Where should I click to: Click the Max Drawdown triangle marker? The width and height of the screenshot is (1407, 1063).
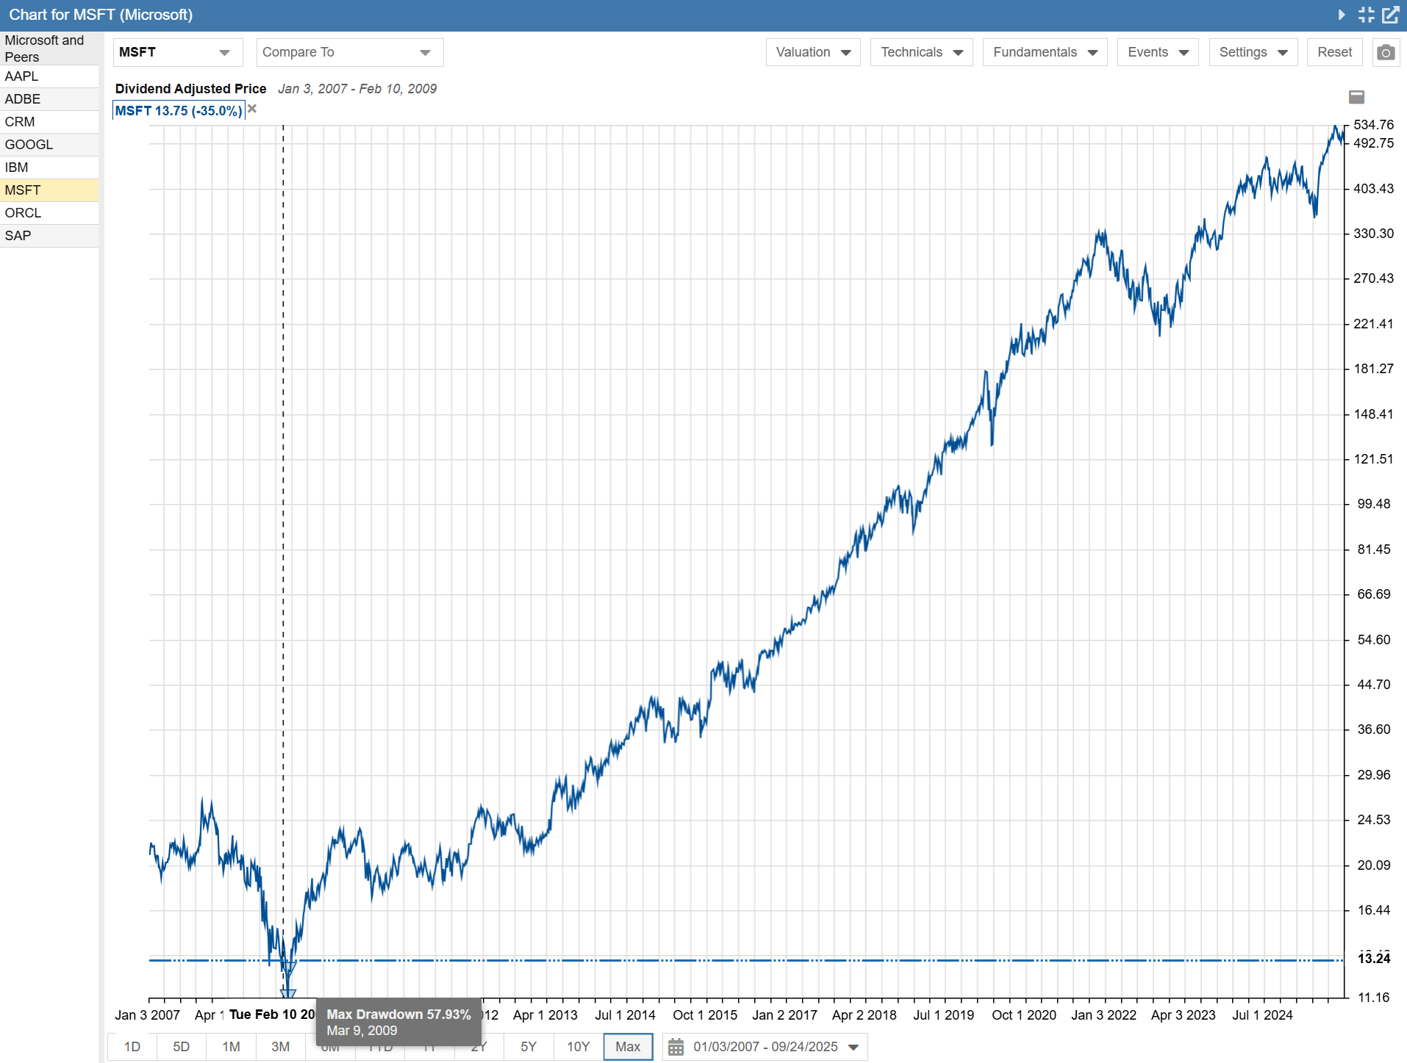pyautogui.click(x=288, y=992)
